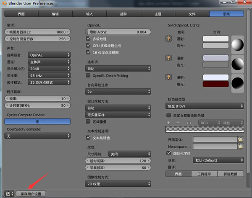Screen dimensions: 252x198
Task: Open folder browser for Mono-space font
Action: (x=240, y=147)
